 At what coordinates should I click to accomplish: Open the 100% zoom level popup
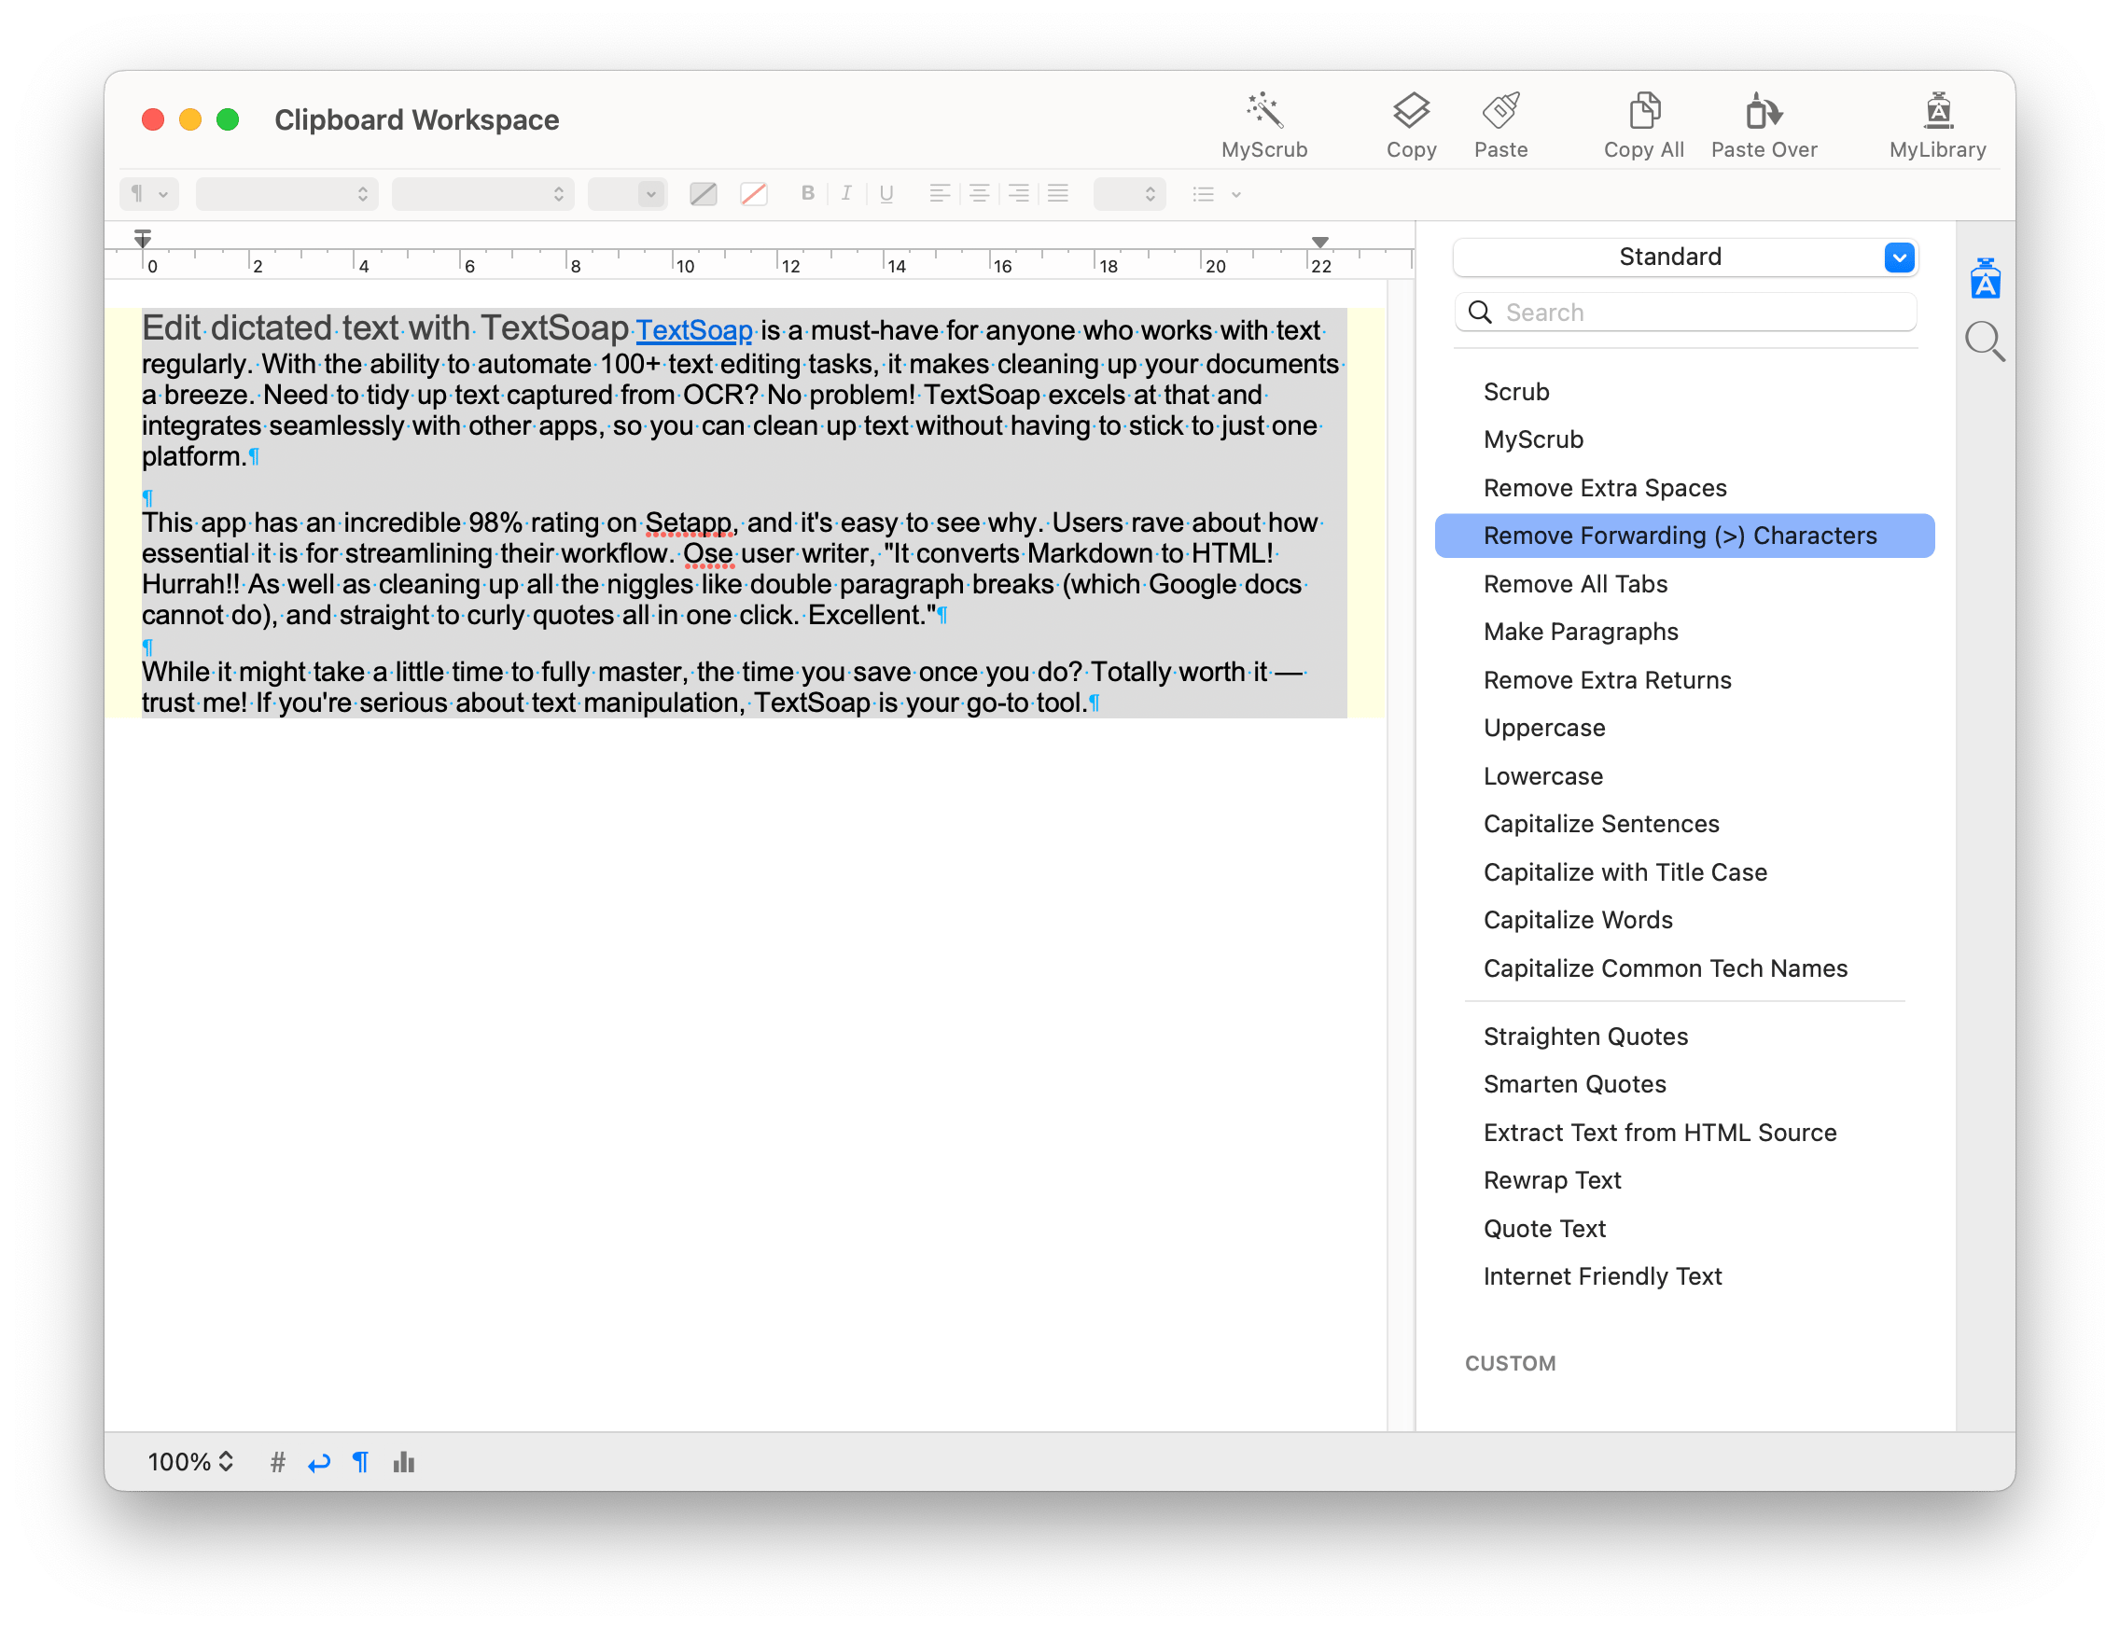tap(190, 1462)
